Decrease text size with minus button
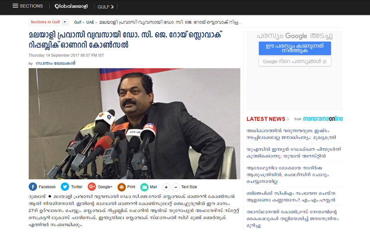 [x=176, y=187]
